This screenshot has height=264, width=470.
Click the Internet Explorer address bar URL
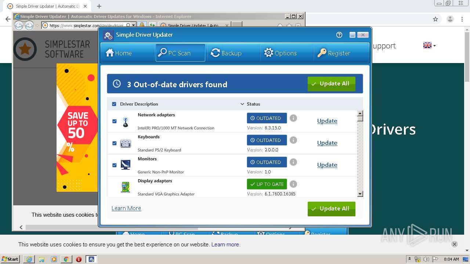(86, 25)
